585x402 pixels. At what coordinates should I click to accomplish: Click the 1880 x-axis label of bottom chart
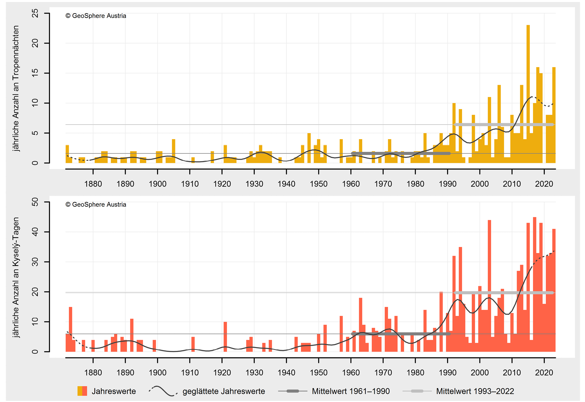[x=93, y=373]
